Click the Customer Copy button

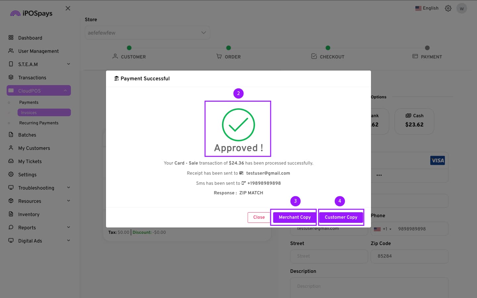(341, 217)
